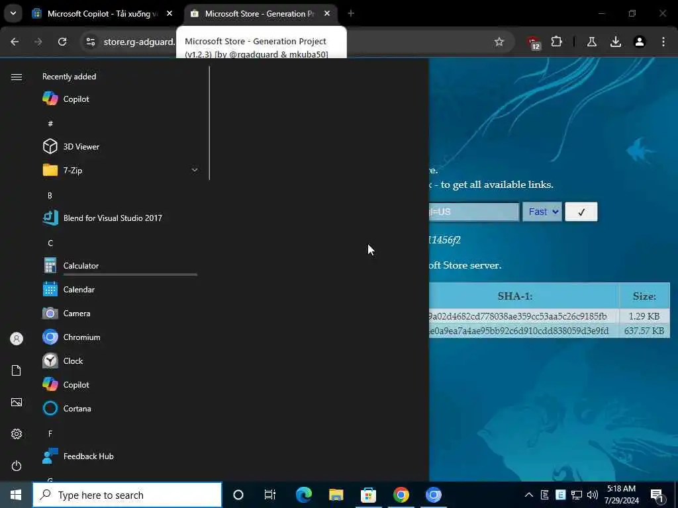
Task: Open Microsoft Store from taskbar
Action: click(368, 495)
